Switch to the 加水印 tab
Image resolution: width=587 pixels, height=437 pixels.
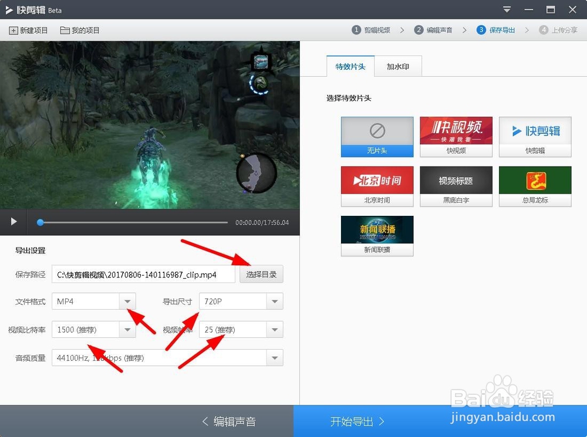[x=398, y=66]
